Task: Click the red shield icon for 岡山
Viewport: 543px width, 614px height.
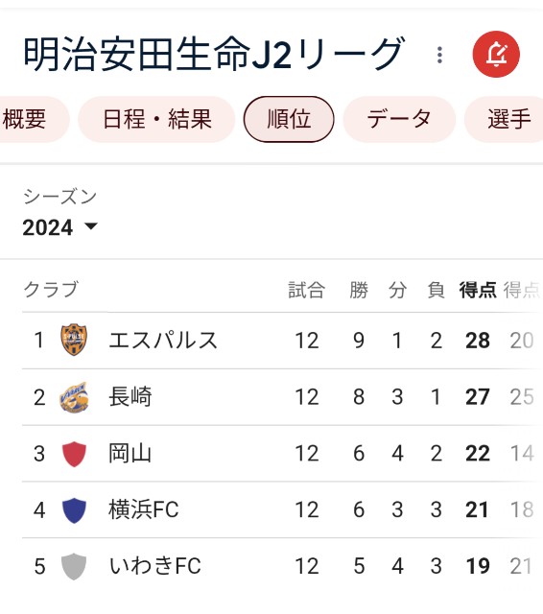Action: 74,454
